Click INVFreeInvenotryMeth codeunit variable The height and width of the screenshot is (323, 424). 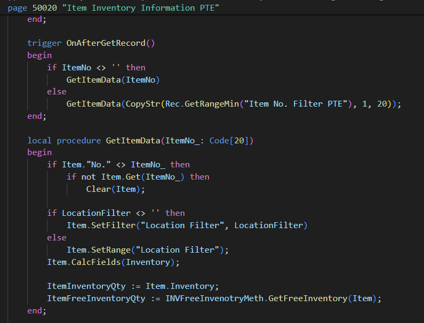tap(214, 298)
